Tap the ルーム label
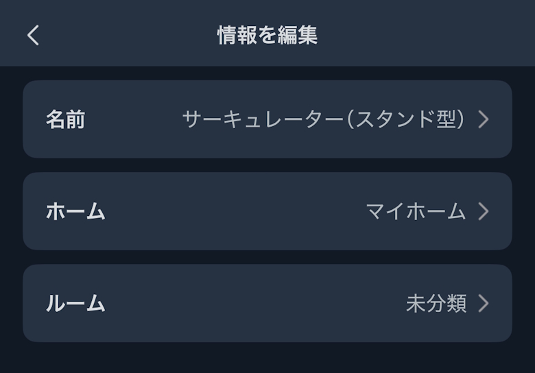Screen dimensions: 535x373 coord(75,303)
